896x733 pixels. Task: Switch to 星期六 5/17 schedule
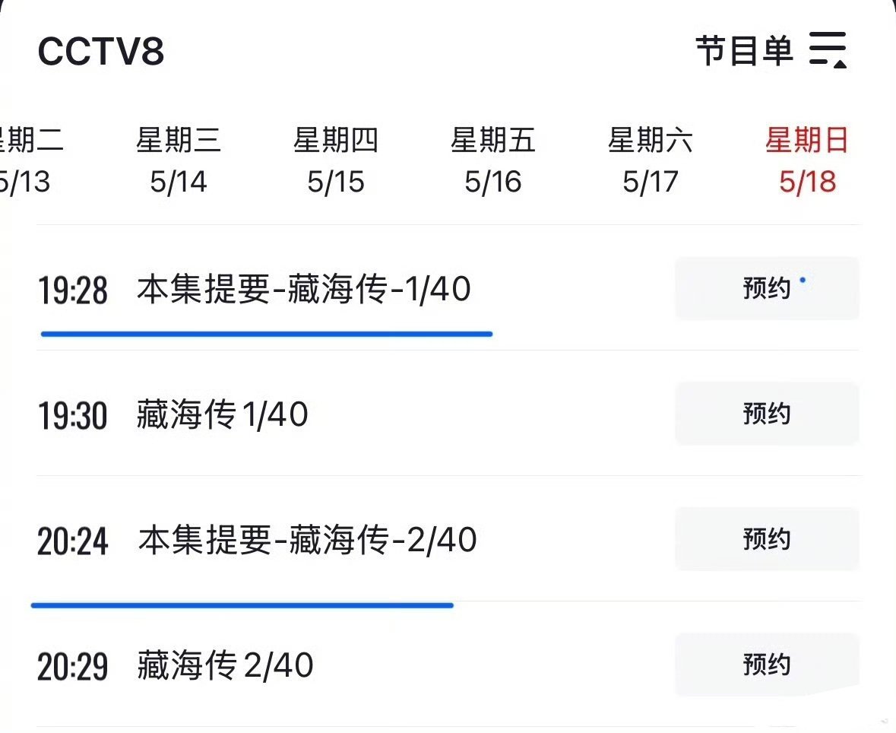point(651,160)
